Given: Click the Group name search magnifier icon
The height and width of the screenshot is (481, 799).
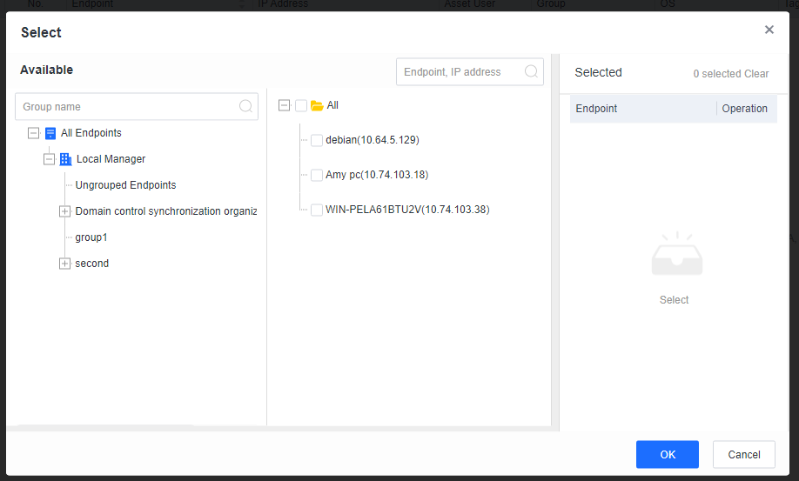Looking at the screenshot, I should [x=246, y=107].
